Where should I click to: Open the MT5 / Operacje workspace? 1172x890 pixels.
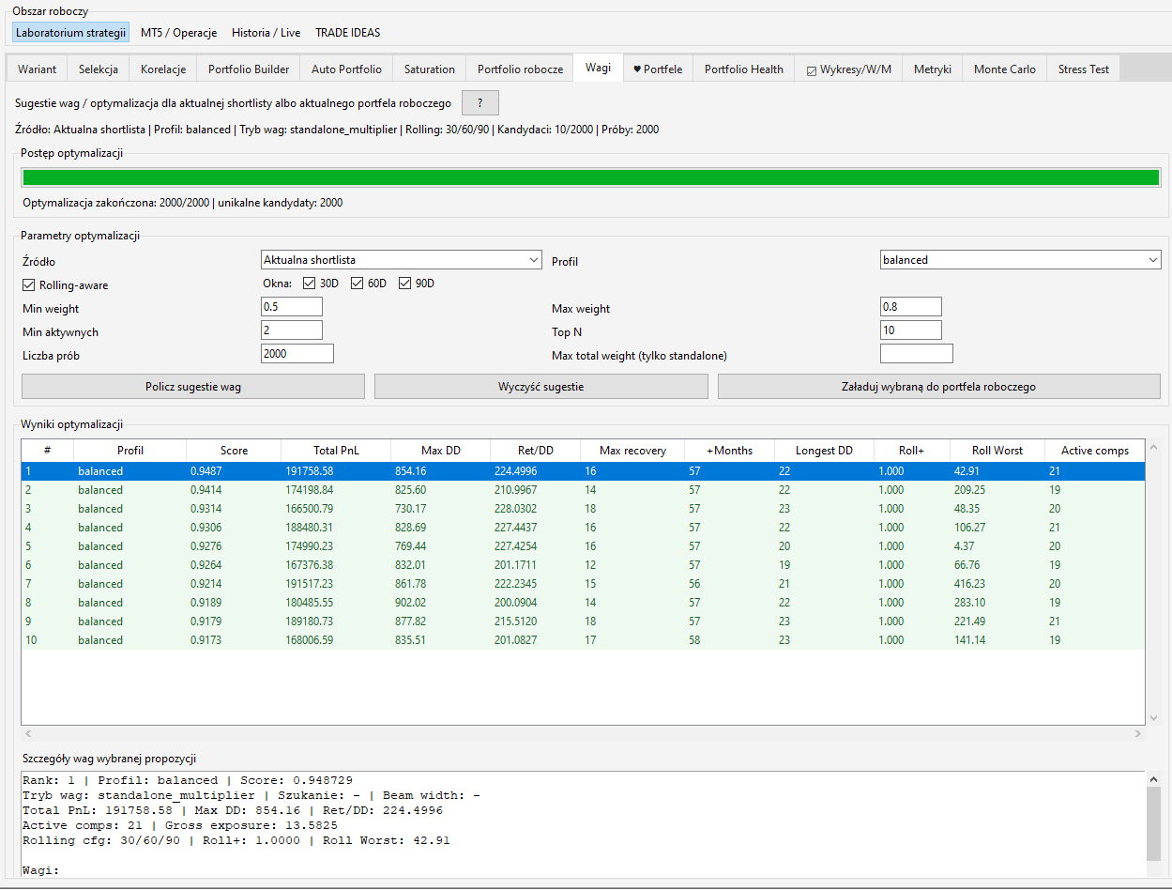tap(178, 33)
